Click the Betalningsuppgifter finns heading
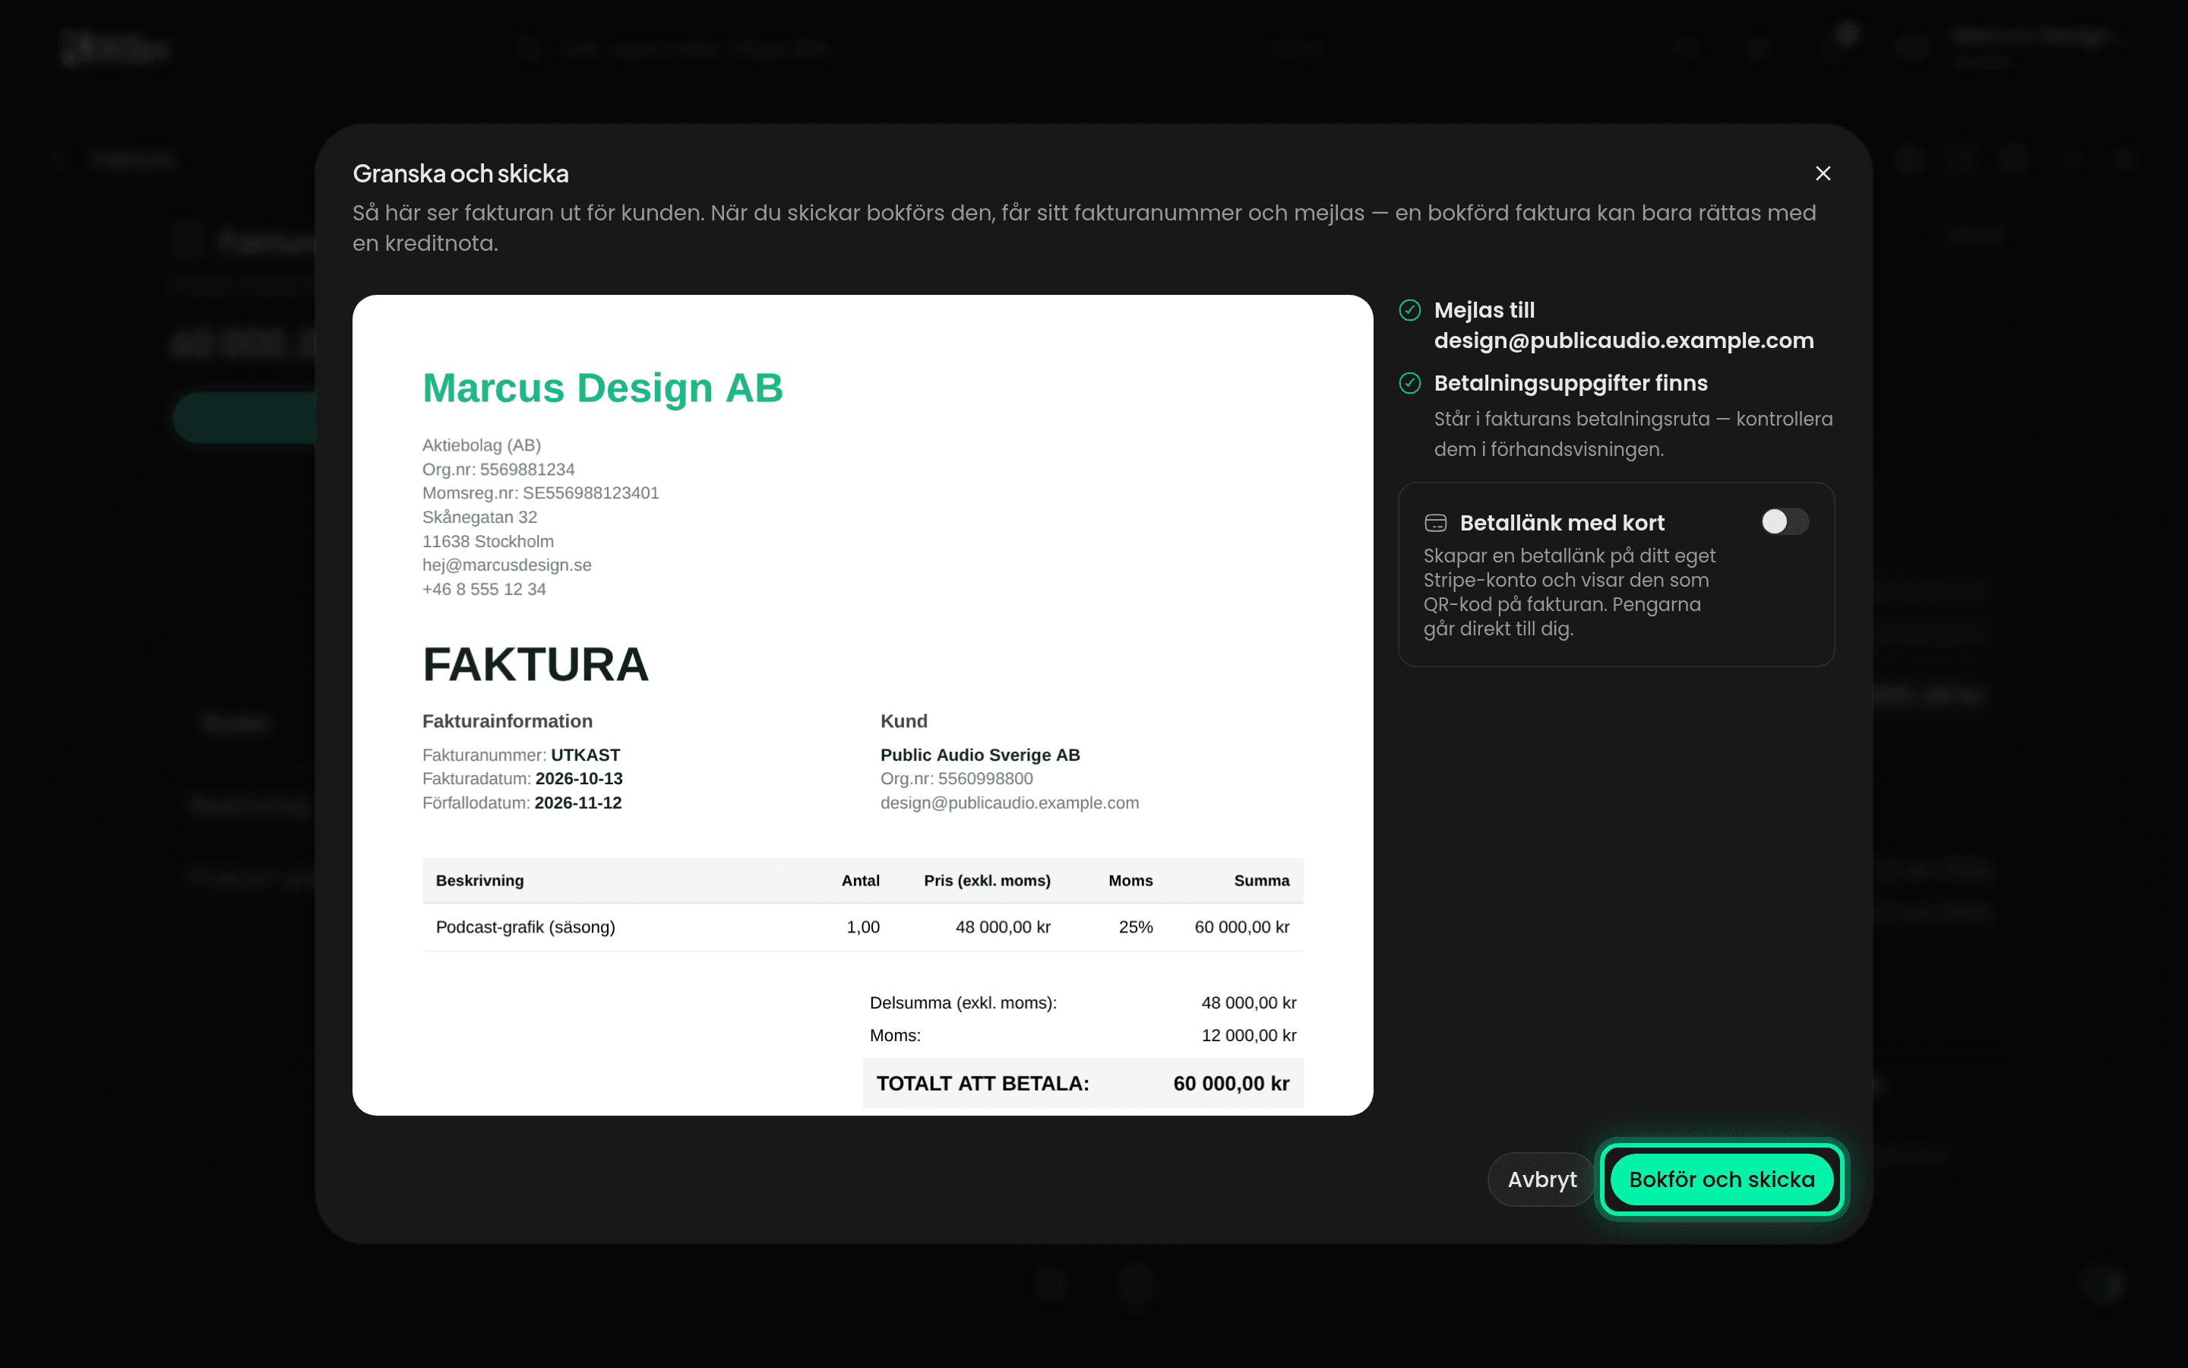 point(1570,384)
